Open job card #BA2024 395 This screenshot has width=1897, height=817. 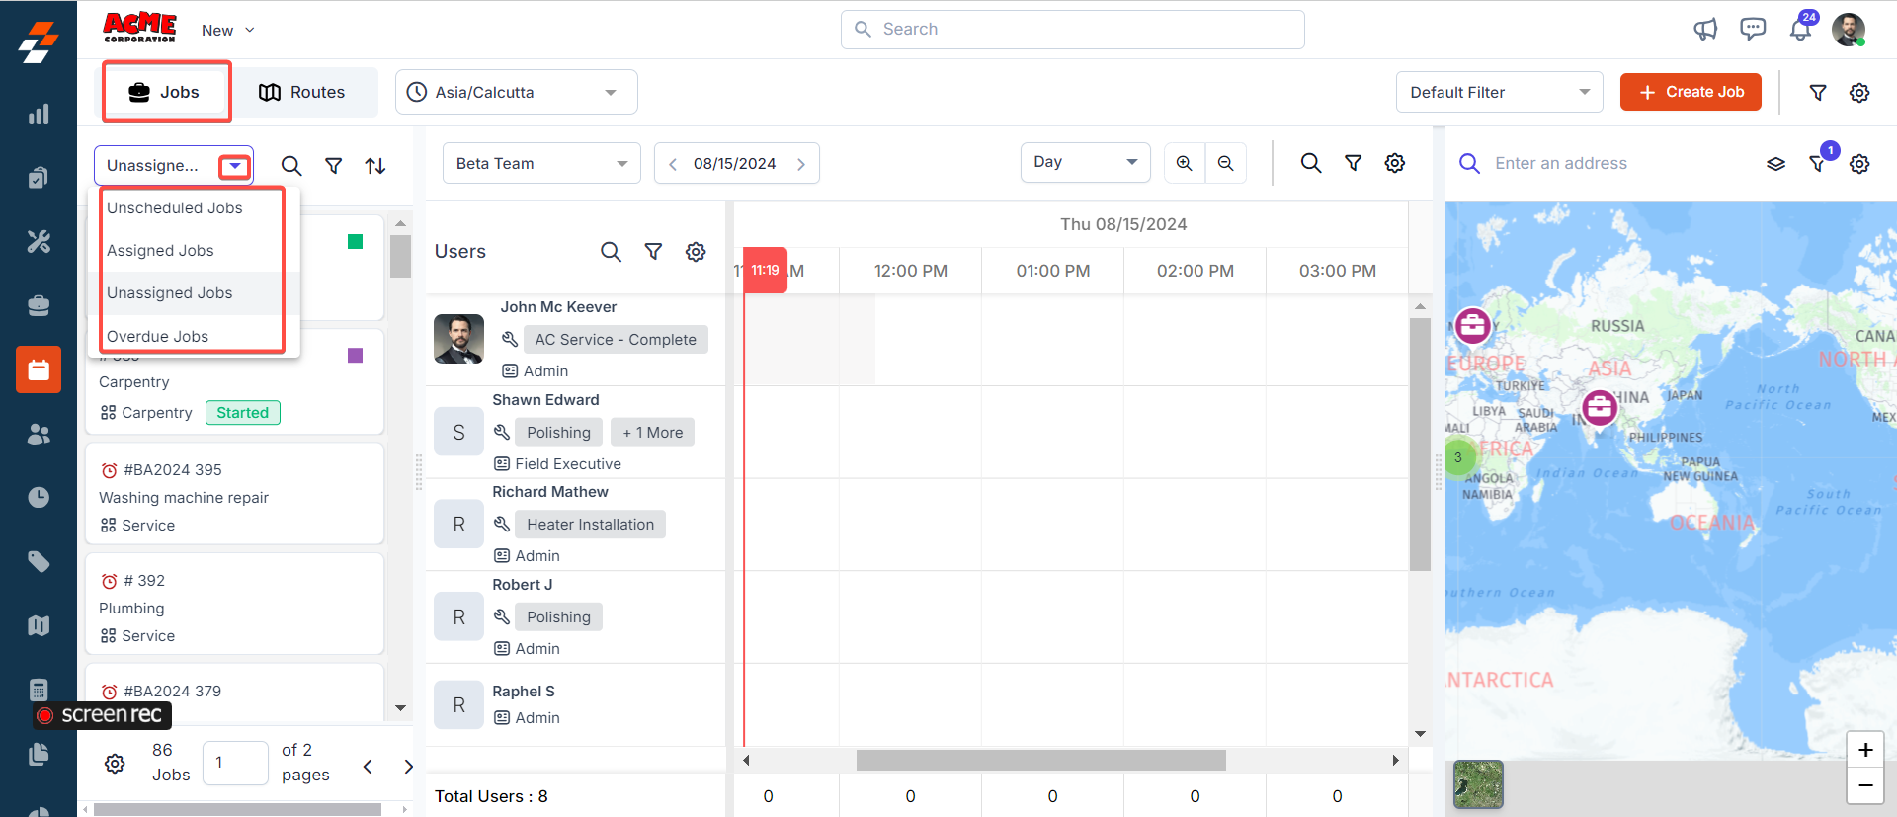pos(235,494)
